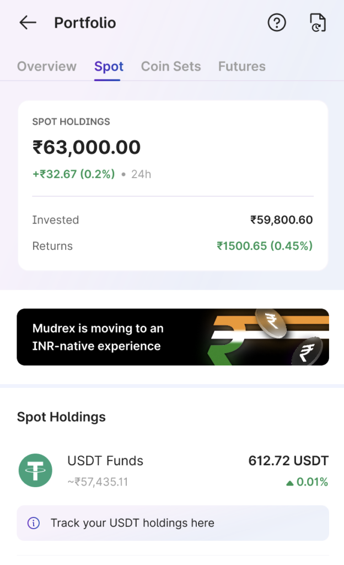
Task: Tap the Invested ₹59,800.60 amount
Action: [281, 220]
